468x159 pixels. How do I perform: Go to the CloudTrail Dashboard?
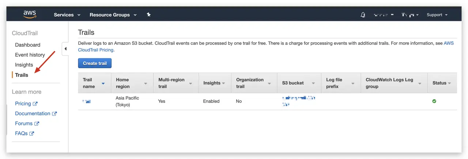28,45
